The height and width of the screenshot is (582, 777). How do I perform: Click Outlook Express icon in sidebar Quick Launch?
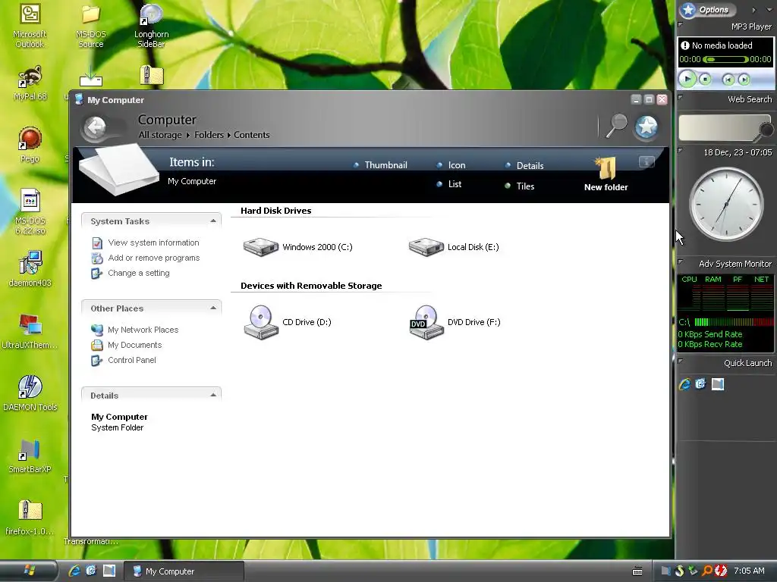tap(700, 383)
